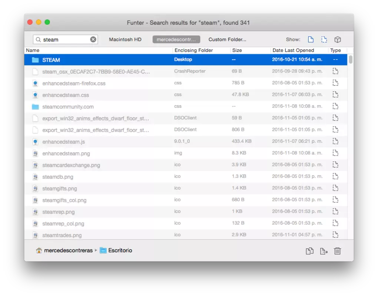Select steamrep.png row
This screenshot has width=378, height=296.
click(186, 212)
